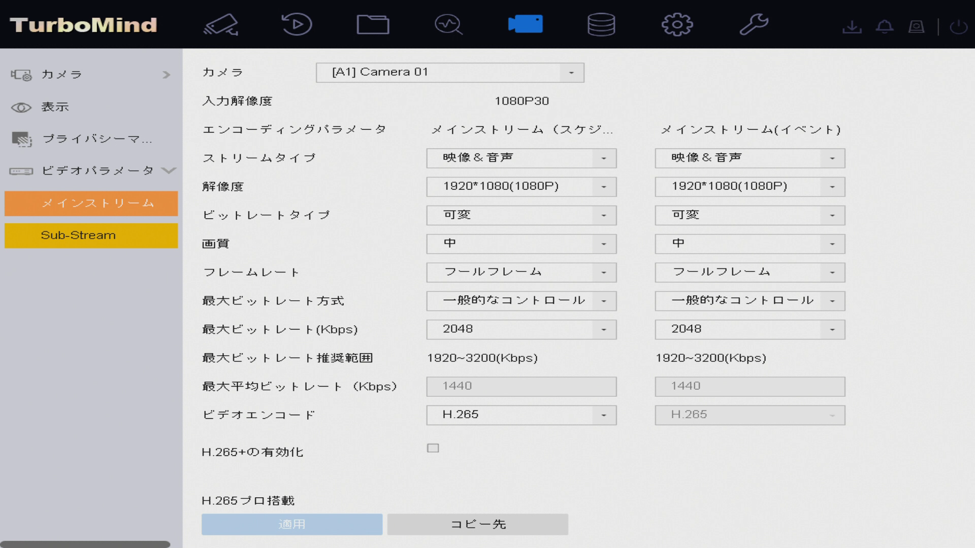Open the live view camera icon
Screen dimensions: 975x548
click(221, 24)
